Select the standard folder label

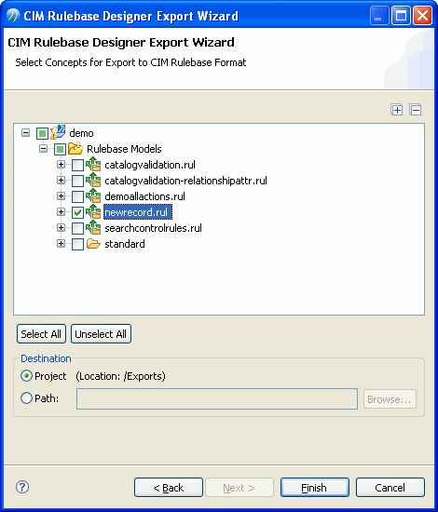[125, 244]
